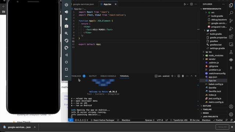Click Go Live in status bar
Image resolution: width=235 pixels, height=132 pixels.
[195, 120]
